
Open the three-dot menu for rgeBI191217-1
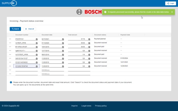[10, 51]
